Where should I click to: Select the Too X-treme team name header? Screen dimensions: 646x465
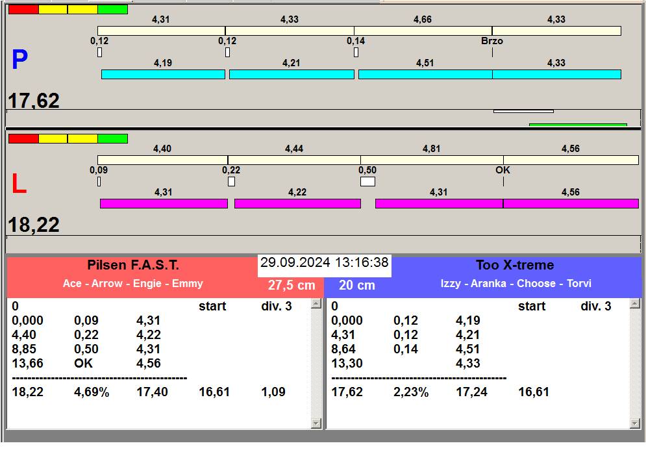[x=515, y=266]
